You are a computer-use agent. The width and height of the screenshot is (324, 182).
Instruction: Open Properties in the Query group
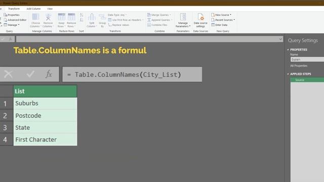12,15
